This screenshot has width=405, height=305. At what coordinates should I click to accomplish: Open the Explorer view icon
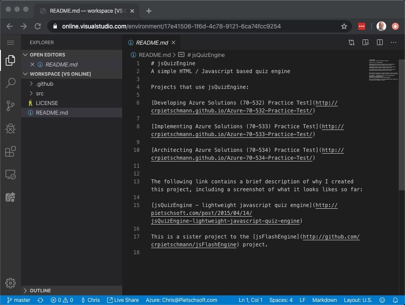pos(11,60)
